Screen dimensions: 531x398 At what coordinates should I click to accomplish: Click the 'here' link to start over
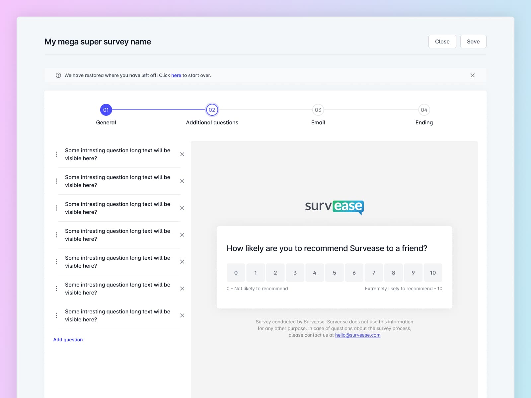point(176,75)
